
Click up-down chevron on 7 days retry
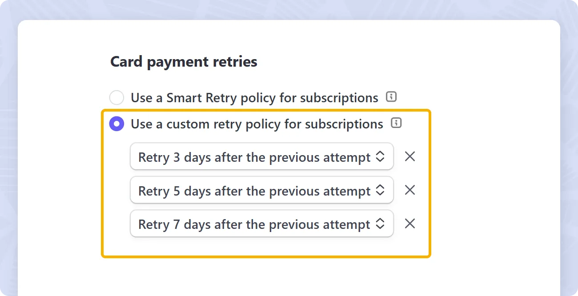coord(380,224)
